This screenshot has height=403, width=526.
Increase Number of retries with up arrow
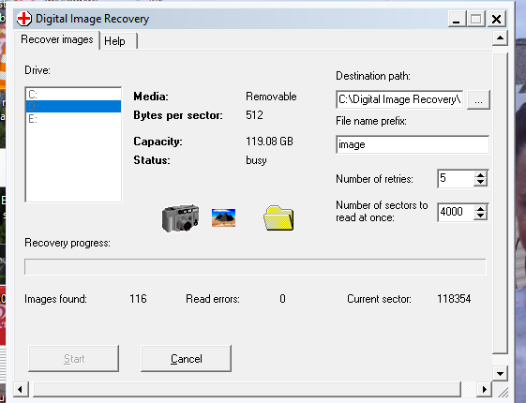click(x=481, y=175)
